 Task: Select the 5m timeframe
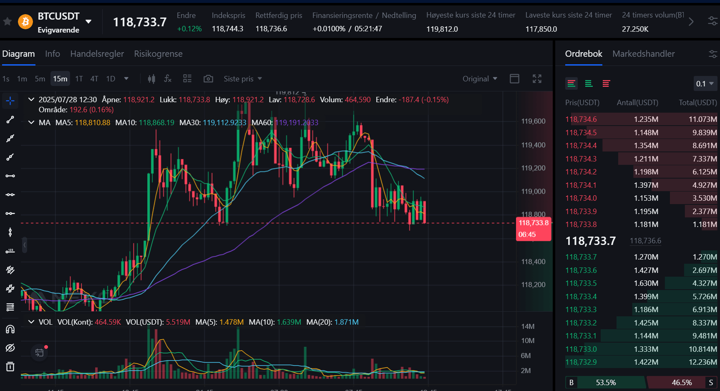(x=40, y=79)
